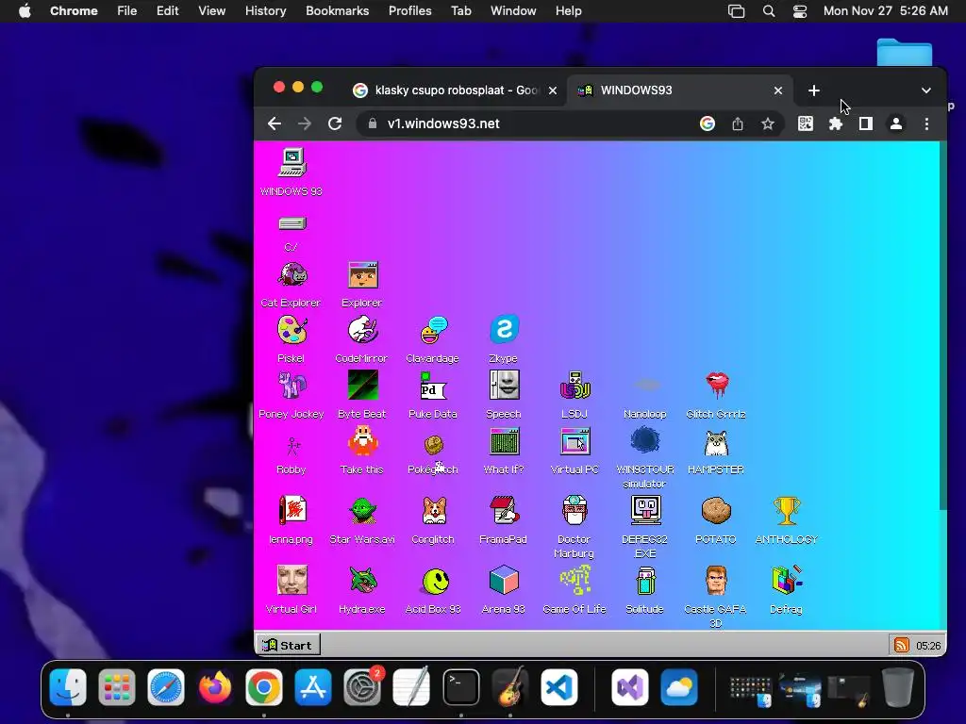This screenshot has width=966, height=724.
Task: Launch Acid Box 93 smiley
Action: pos(436,581)
